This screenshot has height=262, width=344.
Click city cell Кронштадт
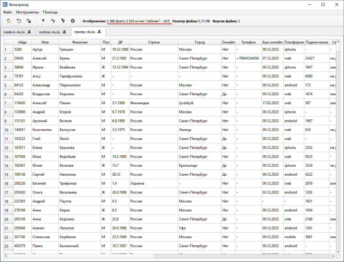pyautogui.click(x=200, y=166)
